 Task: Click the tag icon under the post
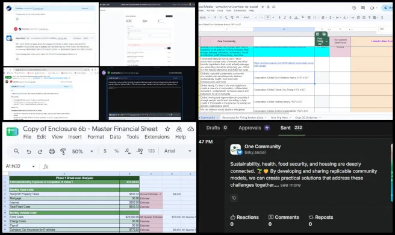point(234,198)
